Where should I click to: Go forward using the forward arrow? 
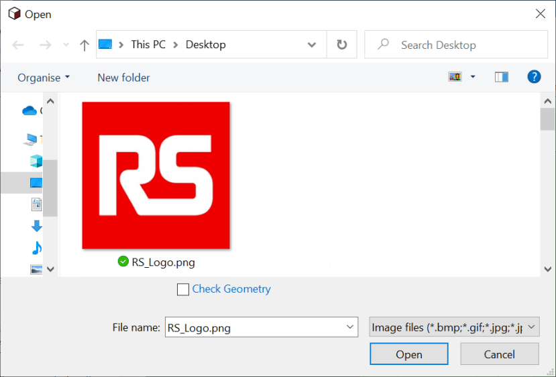tap(45, 45)
